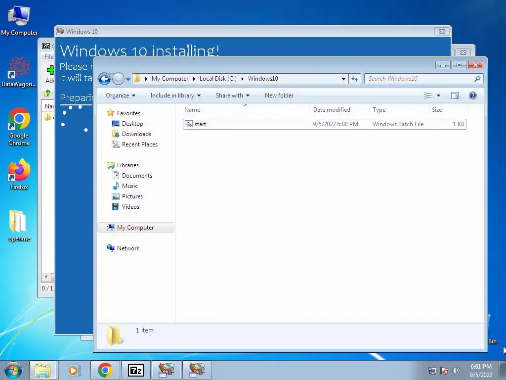The width and height of the screenshot is (506, 380).
Task: Click the 7-Zip taskbar icon
Action: (x=135, y=370)
